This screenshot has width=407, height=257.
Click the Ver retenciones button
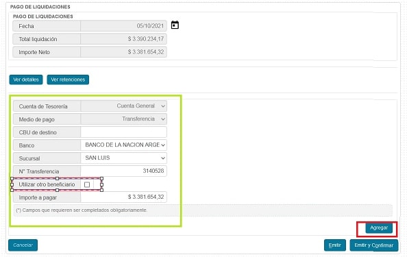click(x=68, y=79)
